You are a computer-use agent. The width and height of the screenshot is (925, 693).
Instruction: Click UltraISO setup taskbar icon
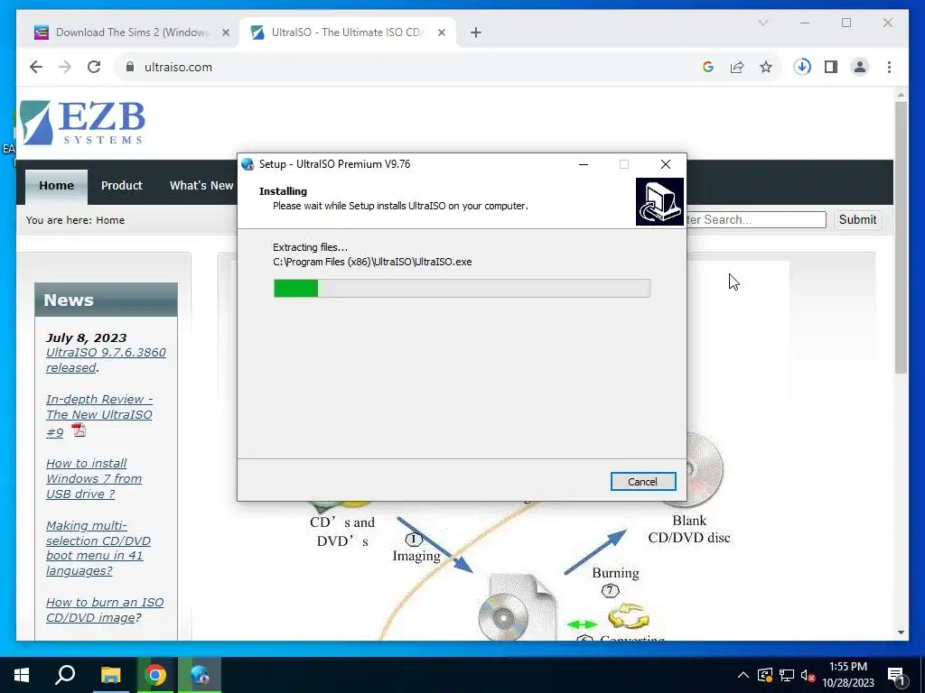tap(200, 675)
